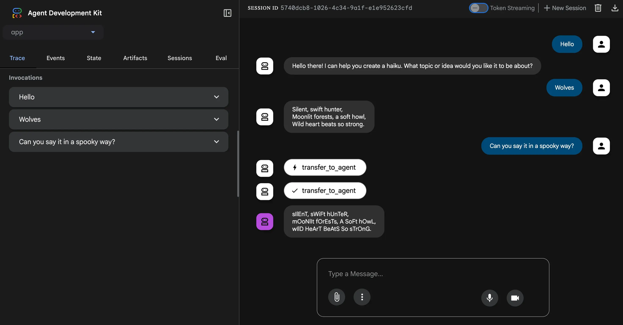This screenshot has width=623, height=325.
Task: Open the State tab
Action: coord(94,58)
